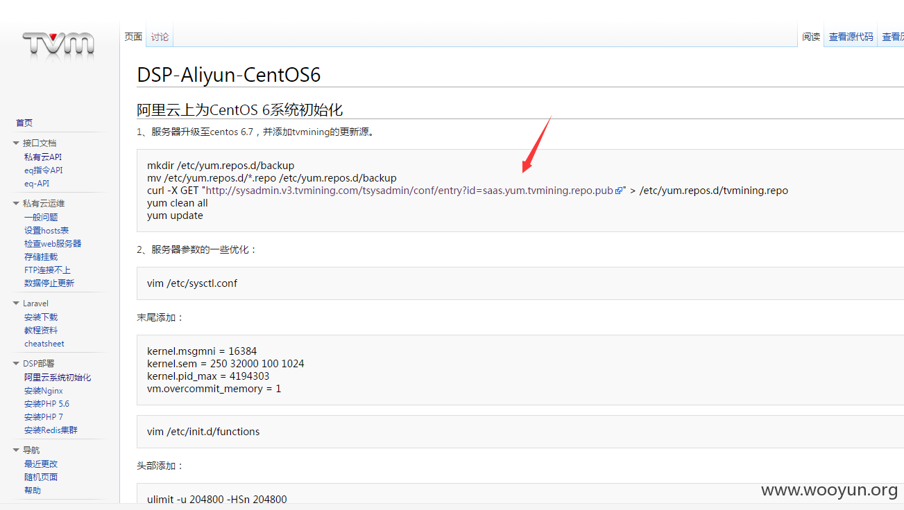Image resolution: width=904 pixels, height=510 pixels.
Task: Go to 首页 in sidebar
Action: (24, 123)
